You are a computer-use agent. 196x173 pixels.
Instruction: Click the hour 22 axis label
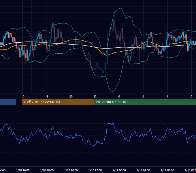tap(95, 97)
